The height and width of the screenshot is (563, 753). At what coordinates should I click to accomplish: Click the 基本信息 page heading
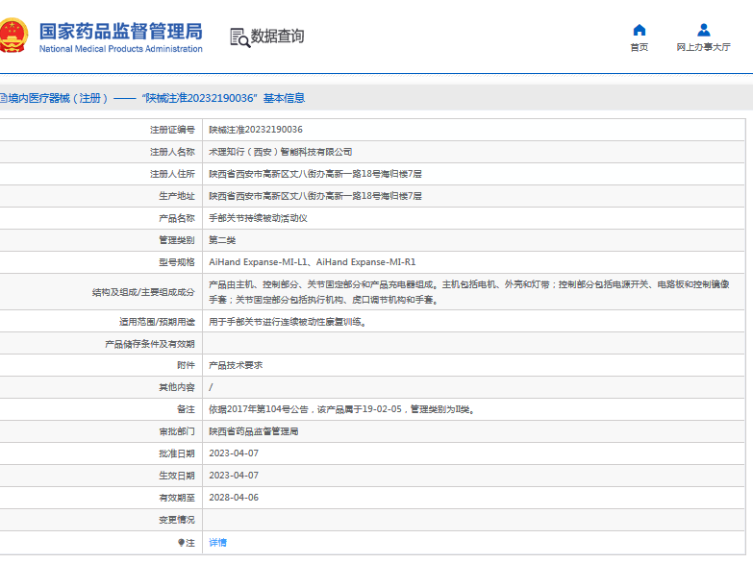pos(284,98)
